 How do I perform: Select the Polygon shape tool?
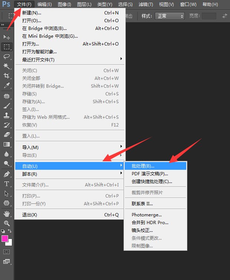[x=7, y=203]
